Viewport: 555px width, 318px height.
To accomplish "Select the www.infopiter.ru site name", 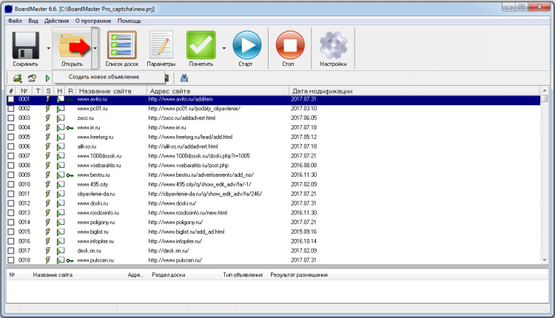I will [95, 241].
